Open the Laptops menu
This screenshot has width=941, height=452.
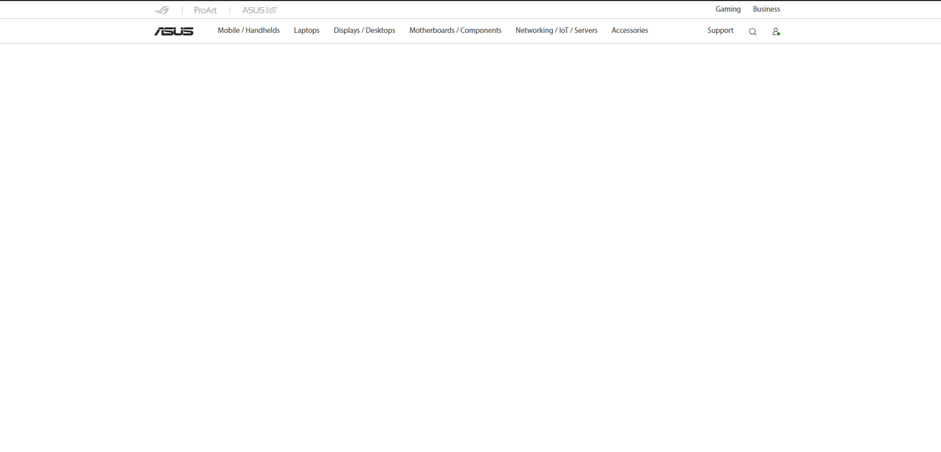[x=307, y=31]
